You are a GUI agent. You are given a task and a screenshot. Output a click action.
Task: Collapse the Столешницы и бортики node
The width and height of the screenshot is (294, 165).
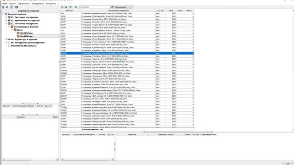[9, 27]
